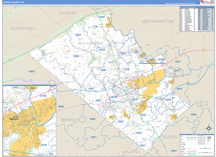Select the 18049 ZIP code area label
216x157 pixels.
click(x=143, y=115)
